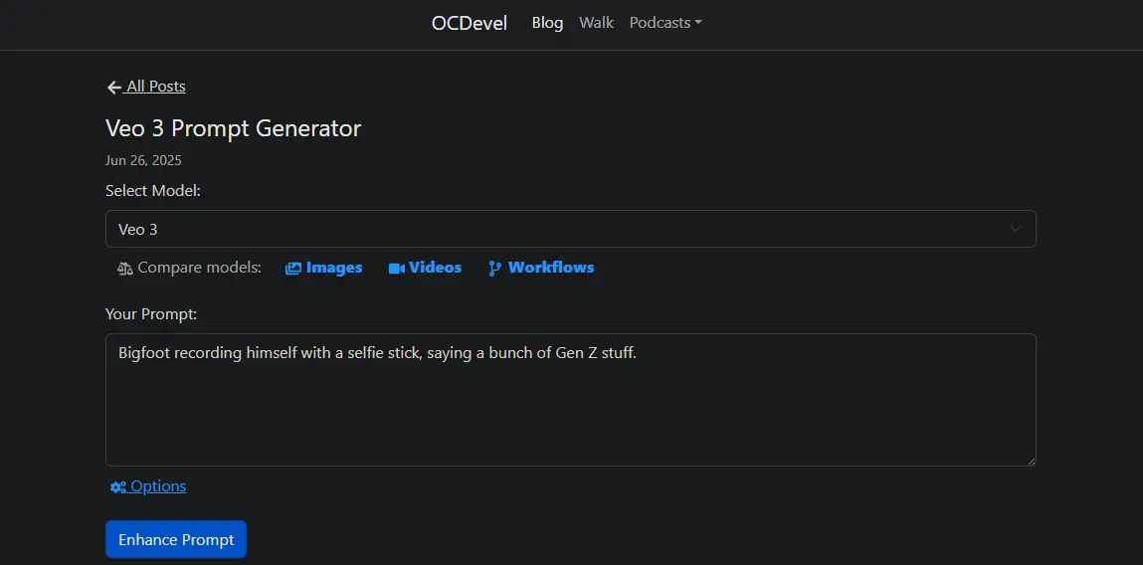Click the Compare models label text
1143x565 pixels.
click(199, 268)
